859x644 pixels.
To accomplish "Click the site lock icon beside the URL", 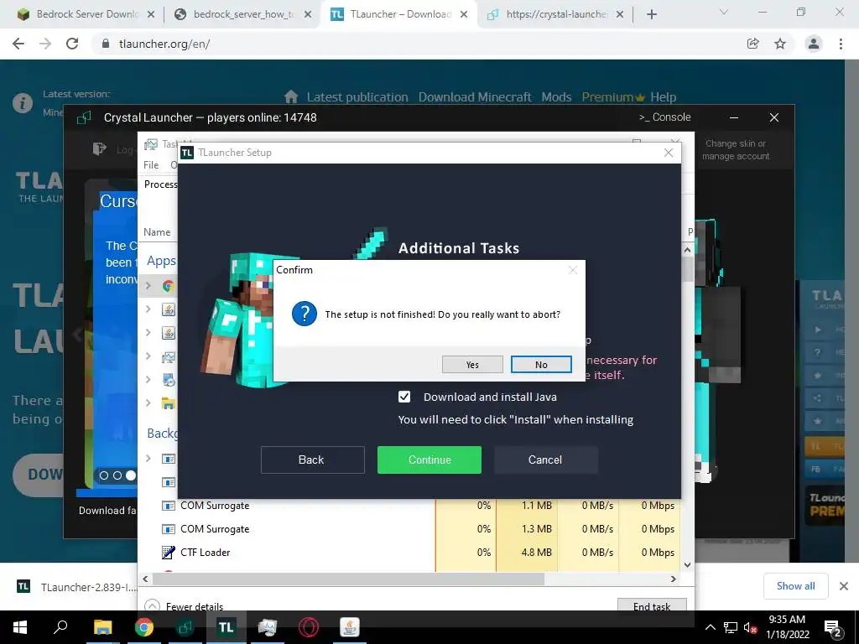I will (106, 44).
